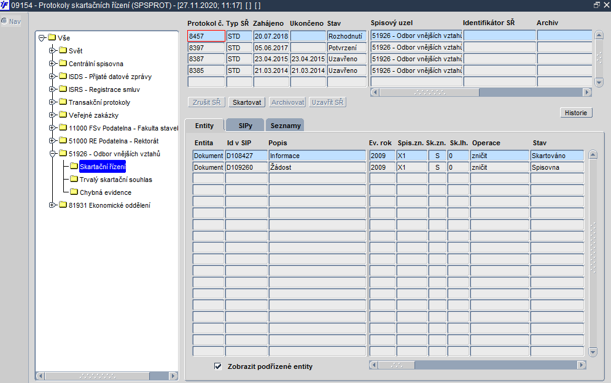Image resolution: width=611 pixels, height=383 pixels.
Task: Click the Veřejné zakázky folder icon
Action: (63, 115)
